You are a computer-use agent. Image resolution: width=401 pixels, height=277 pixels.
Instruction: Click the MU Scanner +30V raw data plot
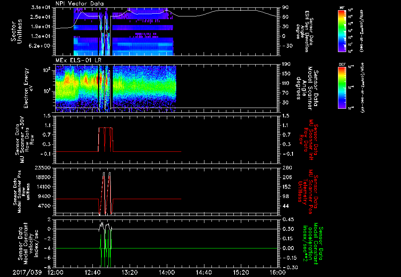[x=166, y=140]
